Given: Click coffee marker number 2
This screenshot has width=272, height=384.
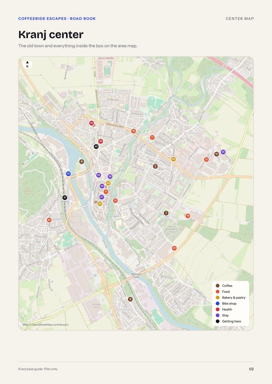Looking at the screenshot, I should [155, 166].
